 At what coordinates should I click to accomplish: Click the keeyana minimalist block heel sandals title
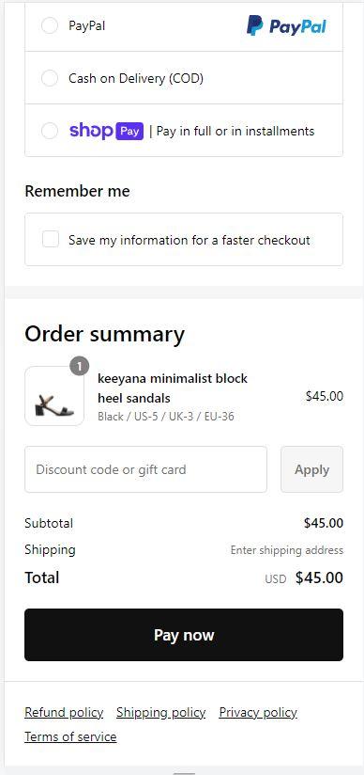click(173, 388)
